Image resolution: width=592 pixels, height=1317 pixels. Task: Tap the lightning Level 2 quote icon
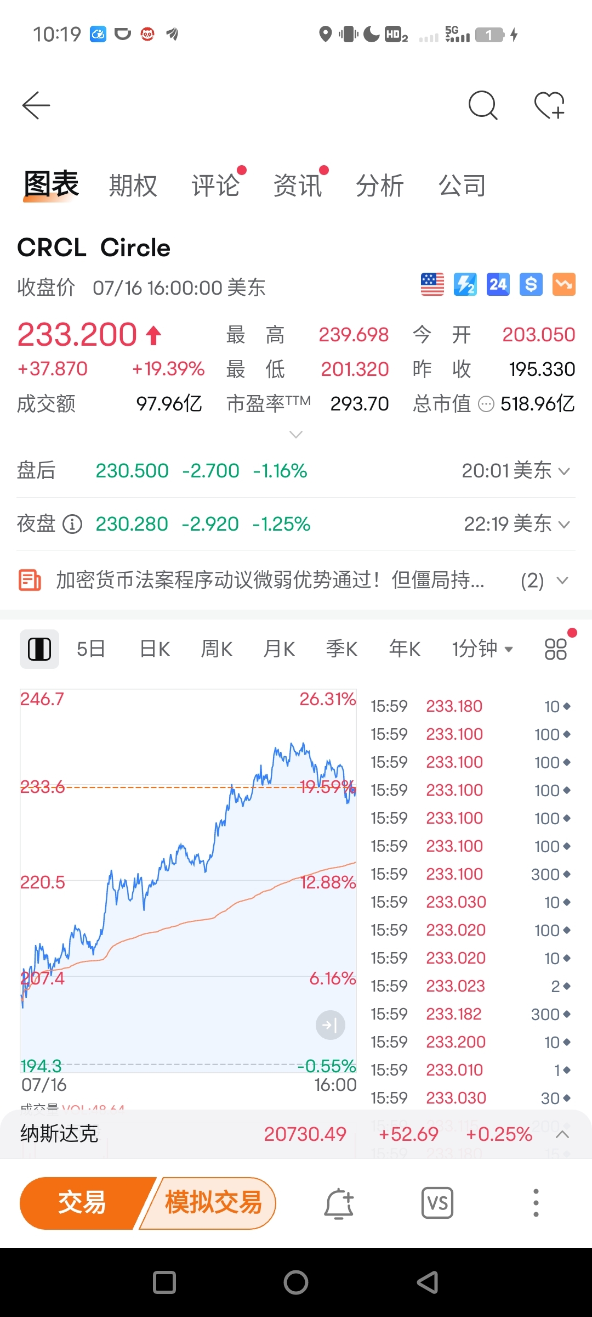(x=465, y=284)
